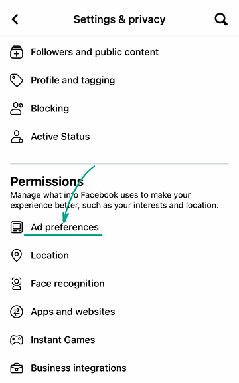This screenshot has width=239, height=383.
Task: Open search with magnifying glass icon
Action: [x=221, y=19]
